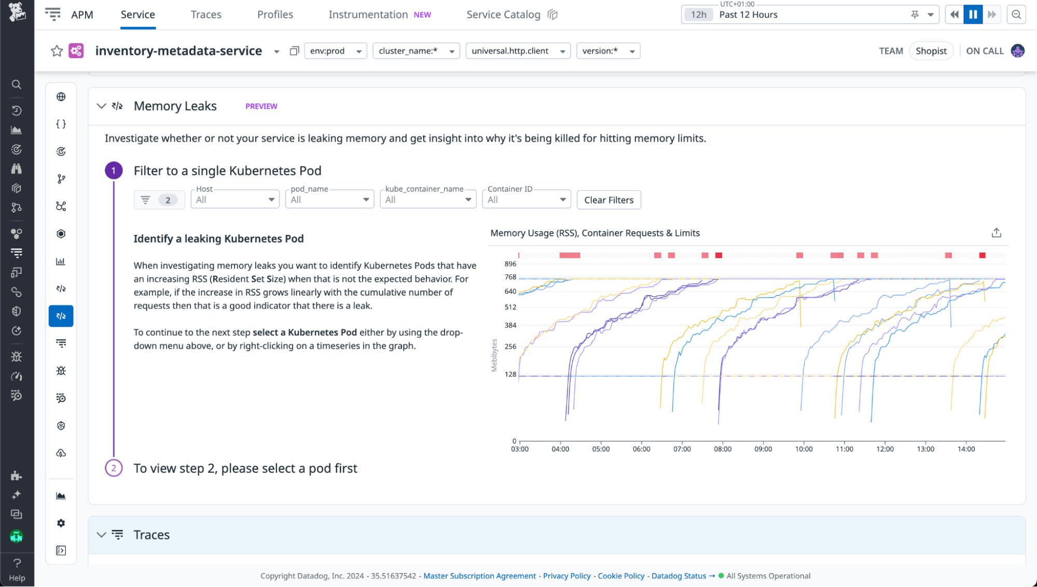Open the Datadog Status link in the footer
The width and height of the screenshot is (1037, 587).
click(x=679, y=576)
